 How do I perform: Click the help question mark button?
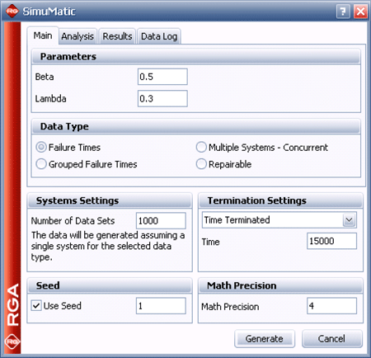click(x=343, y=12)
